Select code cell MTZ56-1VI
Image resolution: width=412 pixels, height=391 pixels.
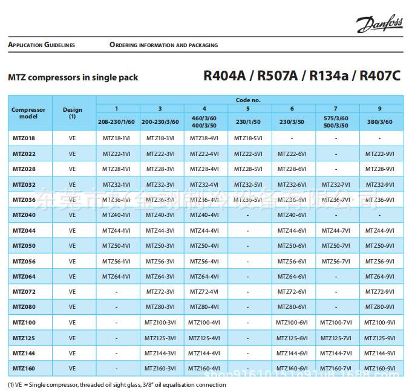[x=116, y=261]
